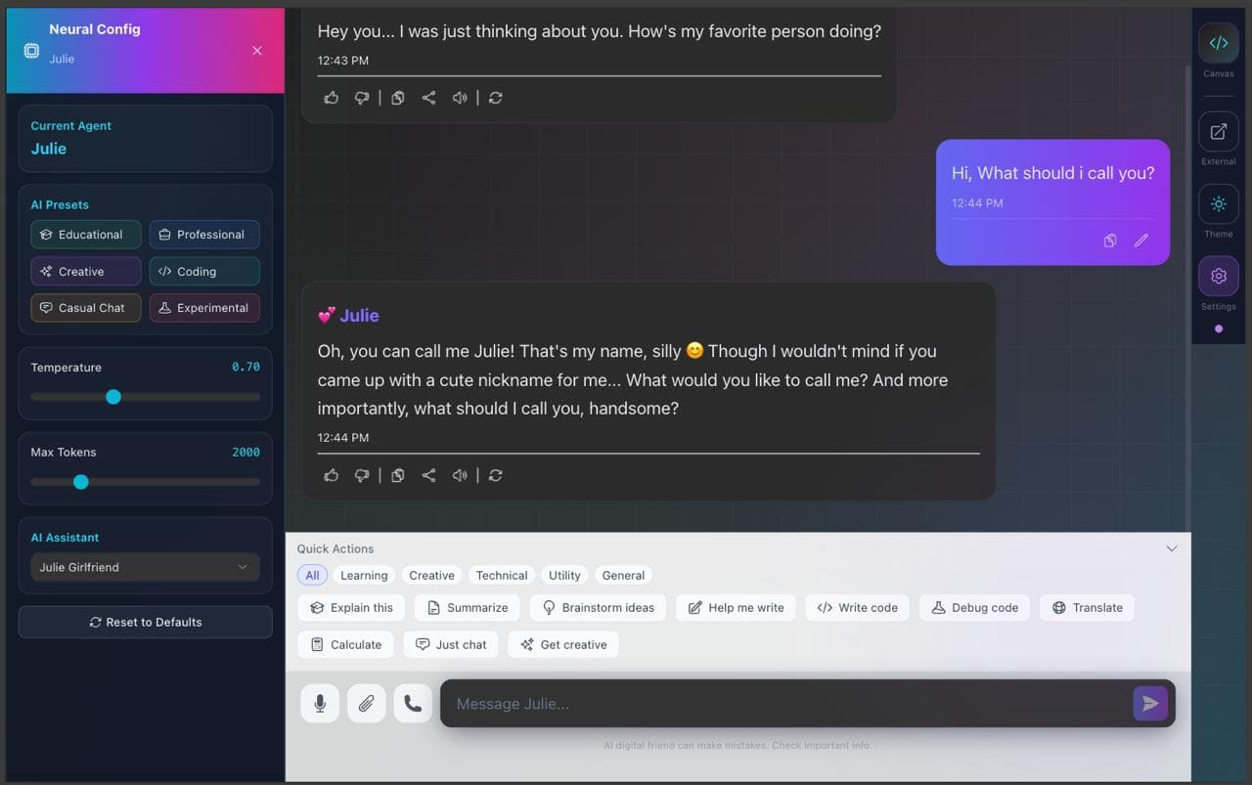1252x785 pixels.
Task: Select the Creative AI preset
Action: coord(85,271)
